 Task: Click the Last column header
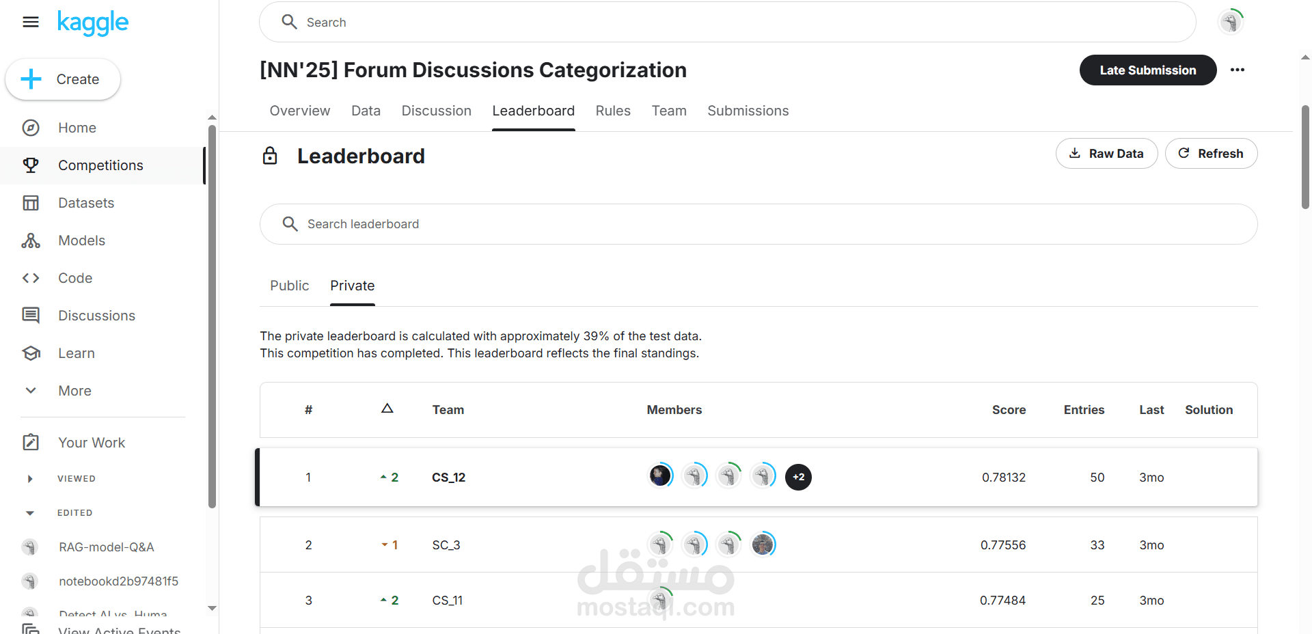click(1151, 410)
